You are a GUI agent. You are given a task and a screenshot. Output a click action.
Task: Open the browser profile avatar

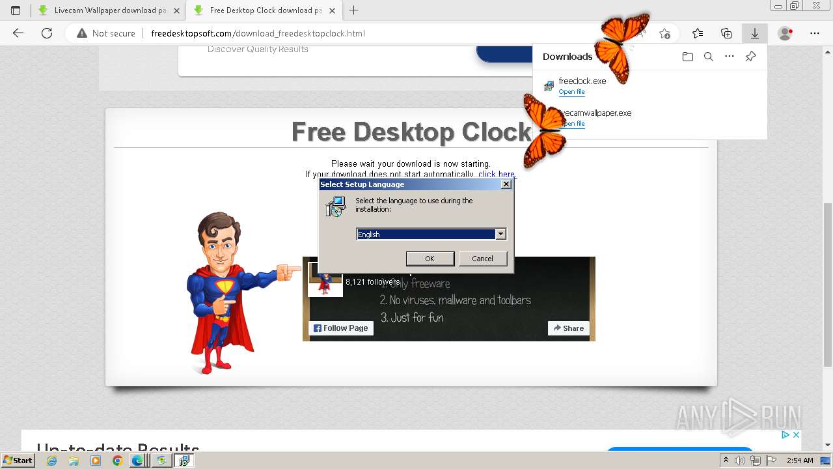point(785,33)
